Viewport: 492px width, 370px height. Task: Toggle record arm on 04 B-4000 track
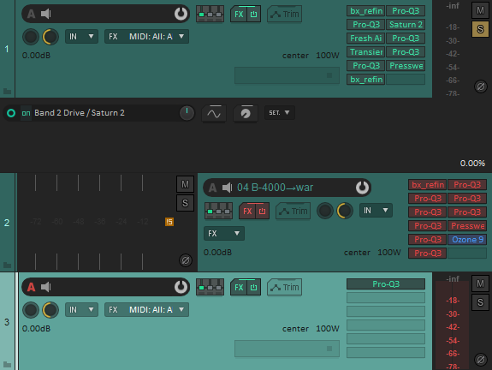point(212,188)
